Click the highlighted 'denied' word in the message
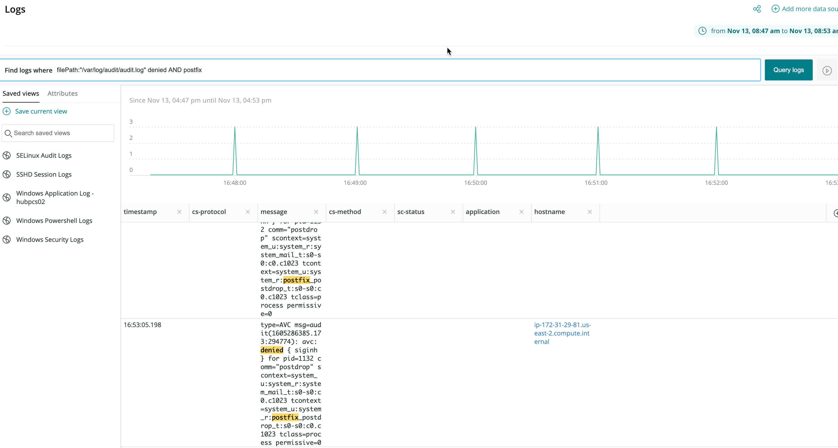Screen dimensions: 838x448 click(x=272, y=350)
